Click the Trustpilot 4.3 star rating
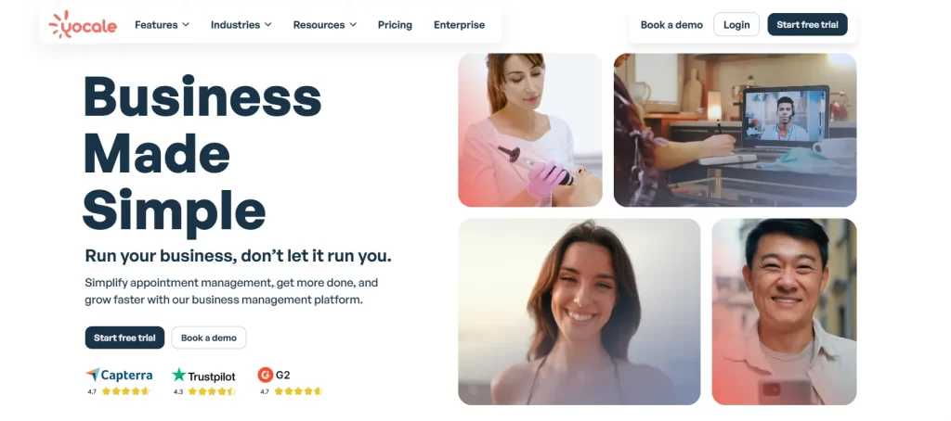 coord(211,391)
